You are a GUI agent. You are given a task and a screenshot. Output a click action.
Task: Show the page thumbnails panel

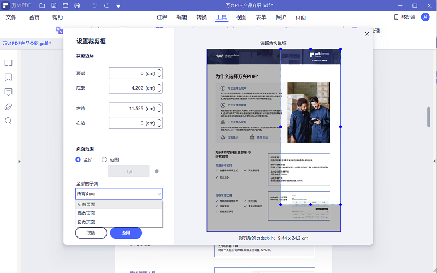[x=8, y=62]
